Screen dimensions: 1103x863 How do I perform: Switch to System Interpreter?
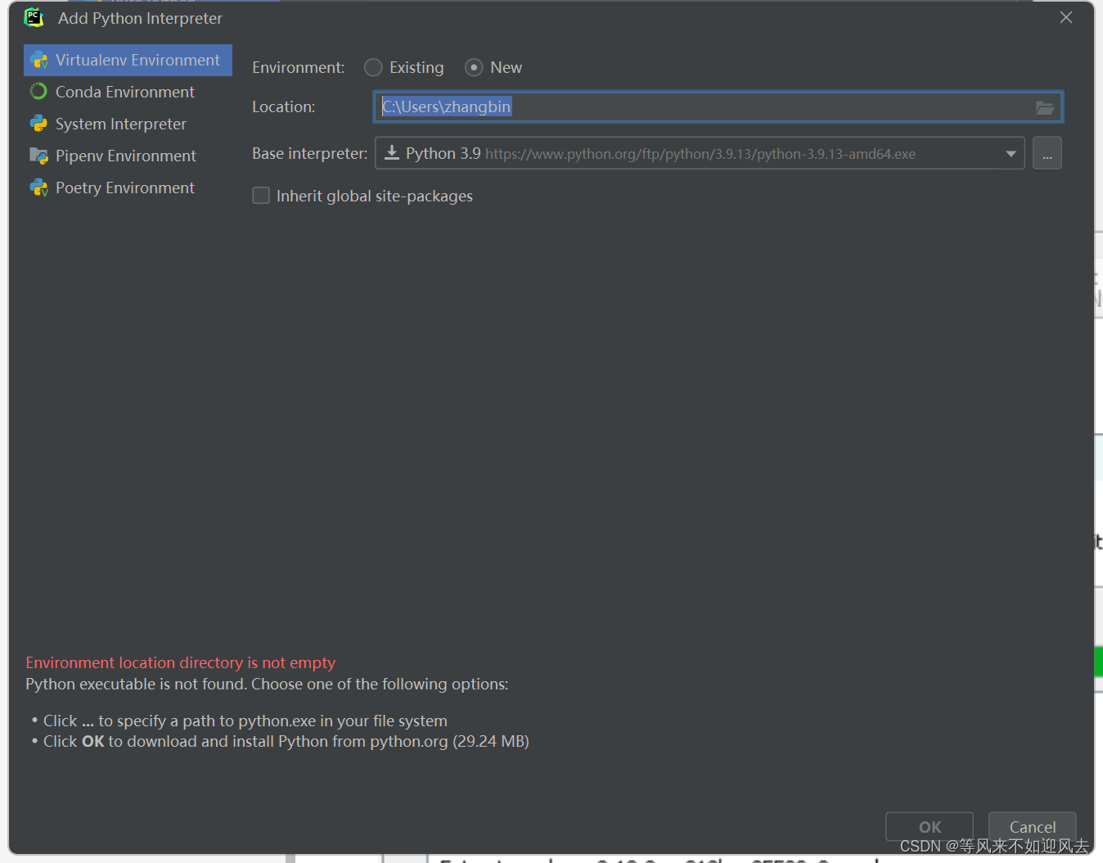(128, 124)
